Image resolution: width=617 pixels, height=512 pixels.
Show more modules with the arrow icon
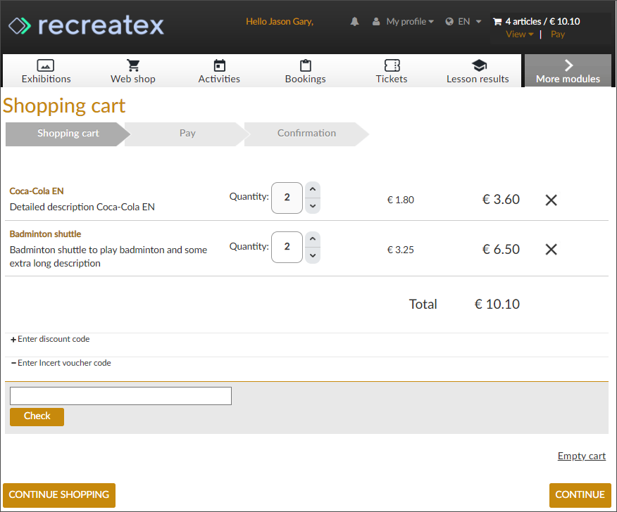(x=568, y=65)
